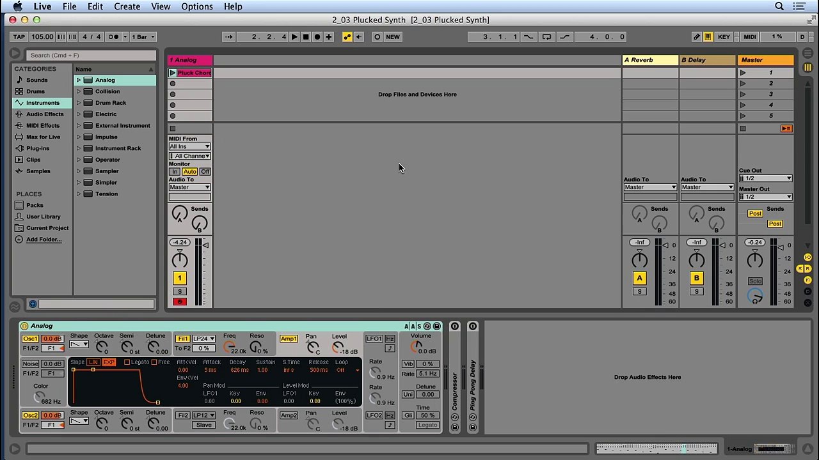Click the Fil1 Freq knob
Viewport: 819px width, 460px height.
point(229,347)
